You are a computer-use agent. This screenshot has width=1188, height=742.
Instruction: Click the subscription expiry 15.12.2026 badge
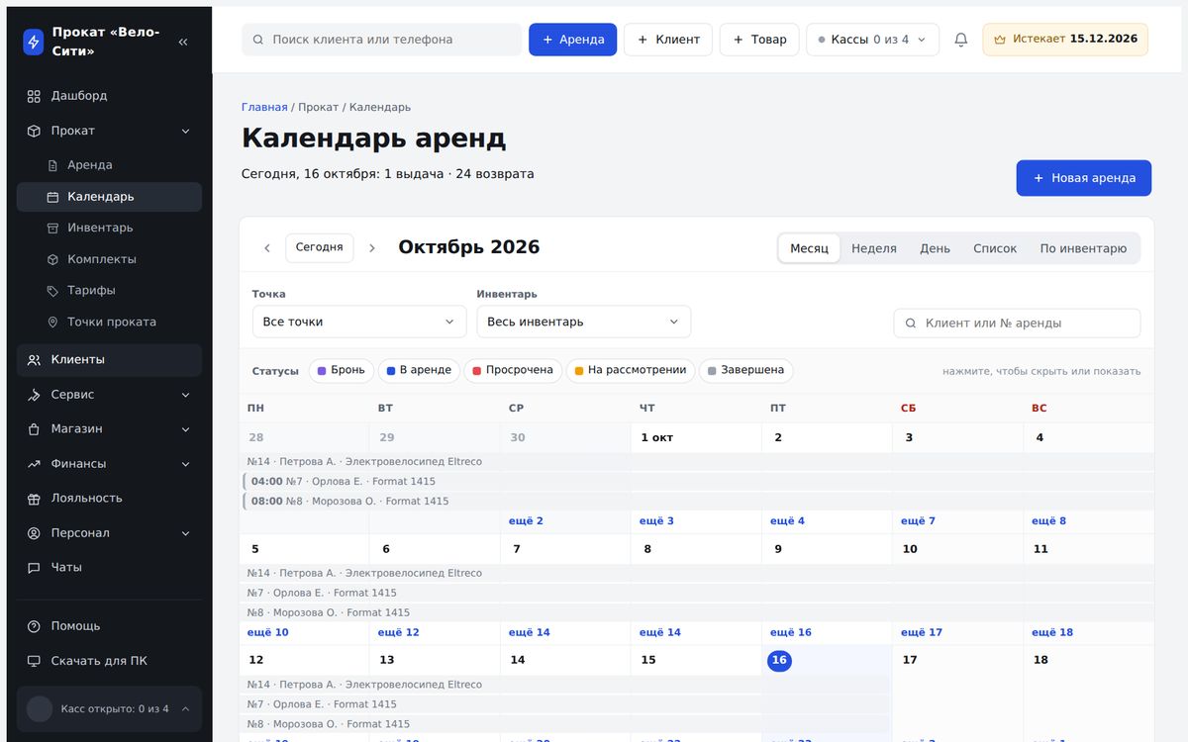pos(1065,40)
